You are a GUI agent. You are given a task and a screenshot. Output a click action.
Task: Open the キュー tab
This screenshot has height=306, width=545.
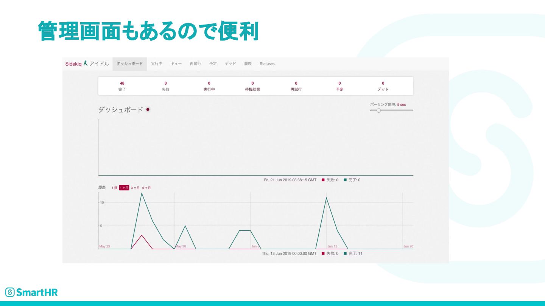(x=176, y=64)
